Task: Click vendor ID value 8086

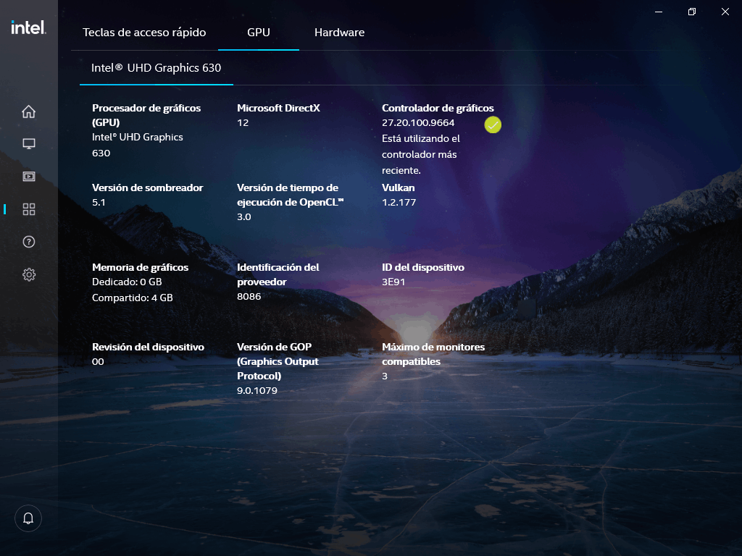Action: click(249, 296)
